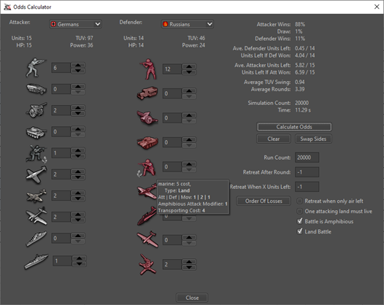The image size is (384, 305).
Task: Decrease Russian infantry count
Action: (x=189, y=72)
